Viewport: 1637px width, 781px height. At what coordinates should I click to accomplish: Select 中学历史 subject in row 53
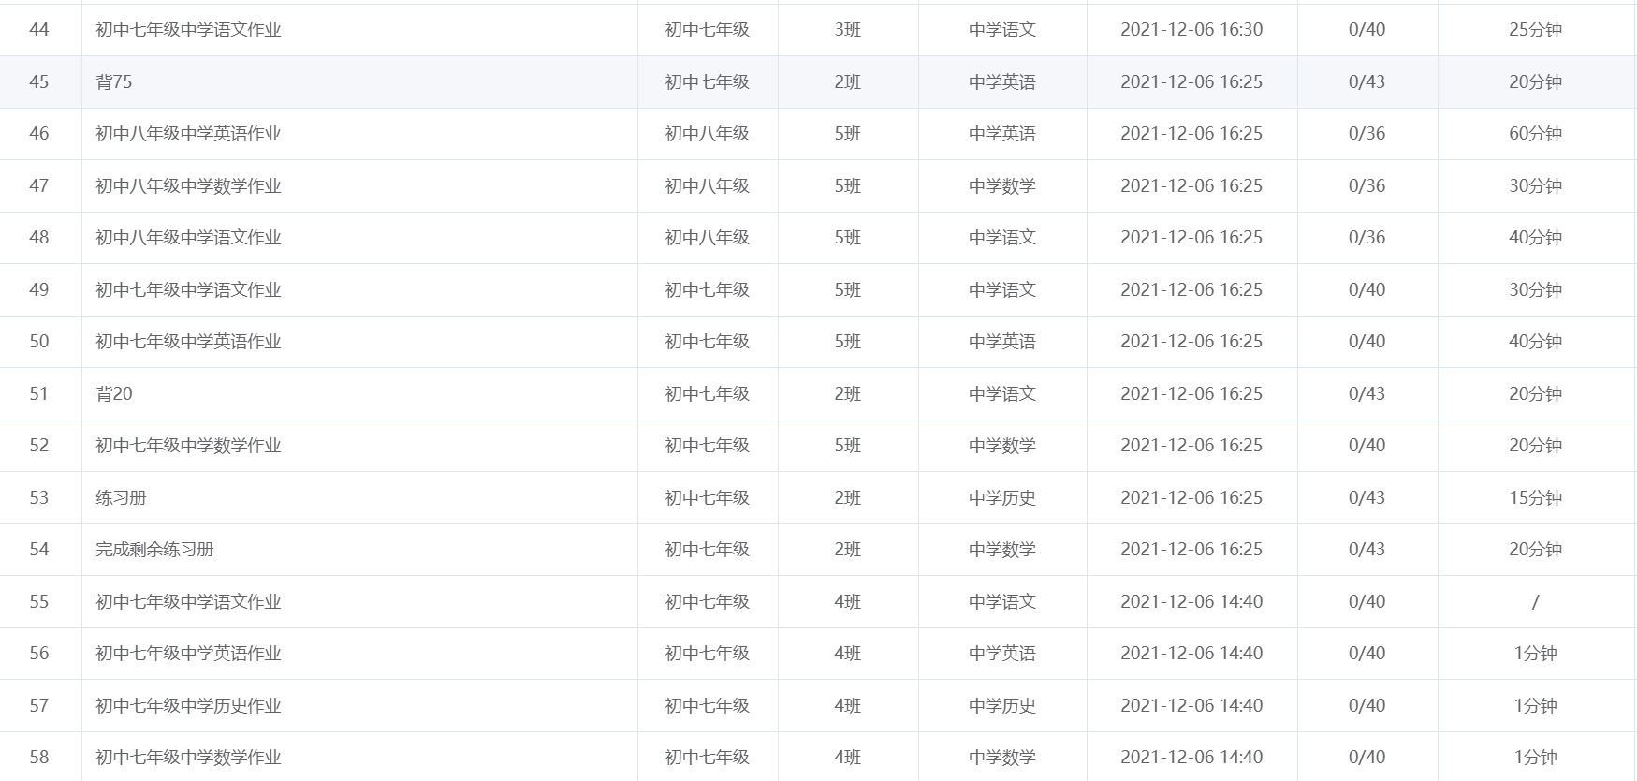pos(1001,498)
